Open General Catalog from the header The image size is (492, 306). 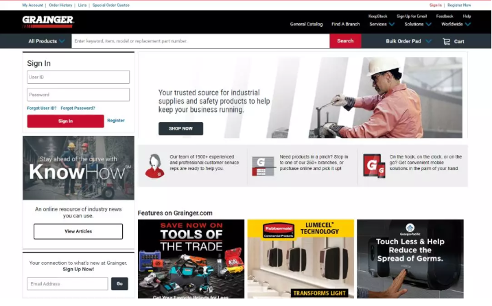306,24
